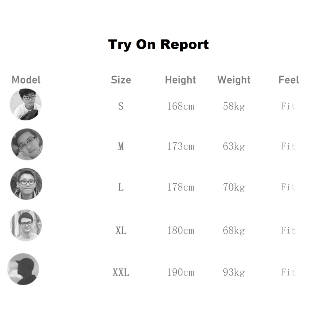This screenshot has width=315, height=315.
Task: Click the Size column header
Action: point(121,80)
